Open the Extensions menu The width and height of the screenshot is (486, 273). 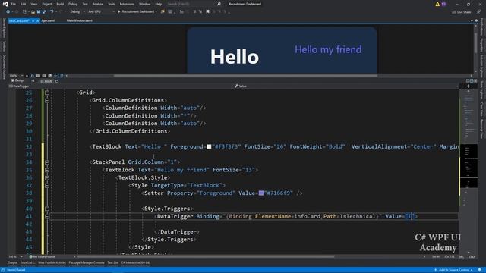(127, 4)
